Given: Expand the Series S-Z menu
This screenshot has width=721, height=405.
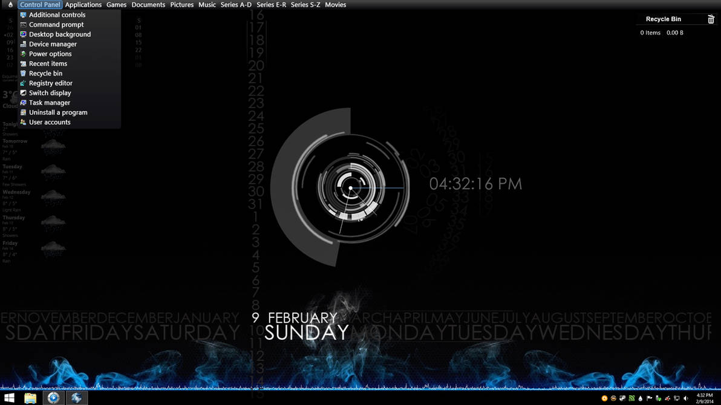Looking at the screenshot, I should click(305, 5).
